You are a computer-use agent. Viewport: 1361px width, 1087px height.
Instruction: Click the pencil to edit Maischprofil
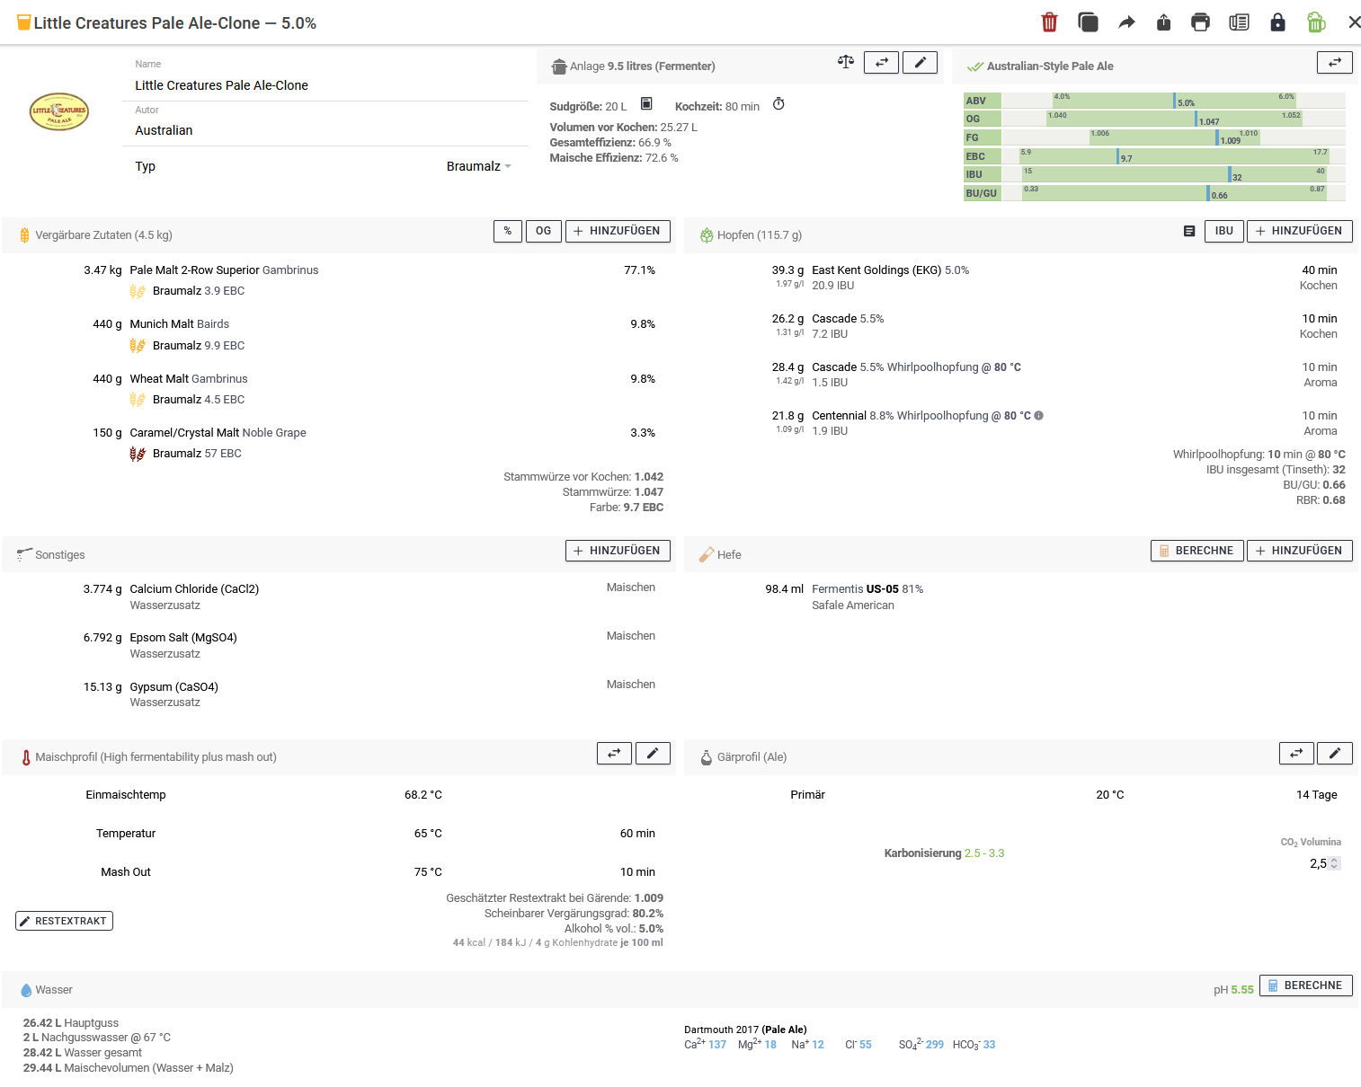click(x=653, y=754)
